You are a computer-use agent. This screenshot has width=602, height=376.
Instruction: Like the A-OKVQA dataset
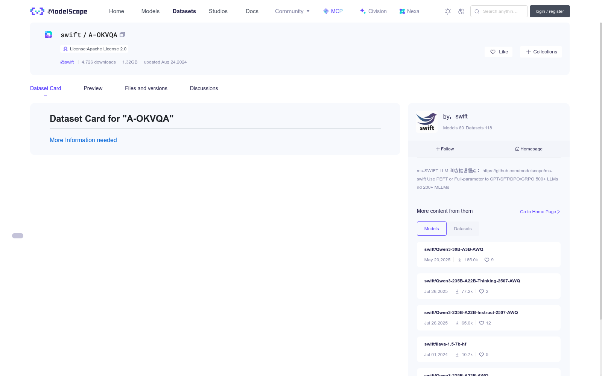coord(499,52)
